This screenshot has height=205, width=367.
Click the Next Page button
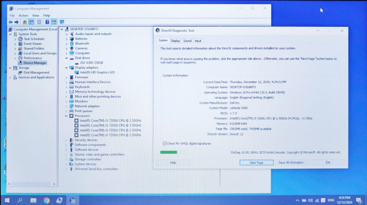(x=256, y=163)
